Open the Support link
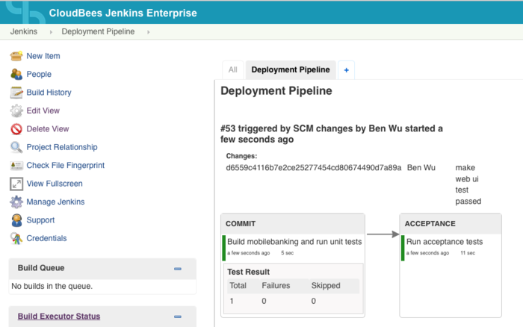523x327 pixels. 40,220
